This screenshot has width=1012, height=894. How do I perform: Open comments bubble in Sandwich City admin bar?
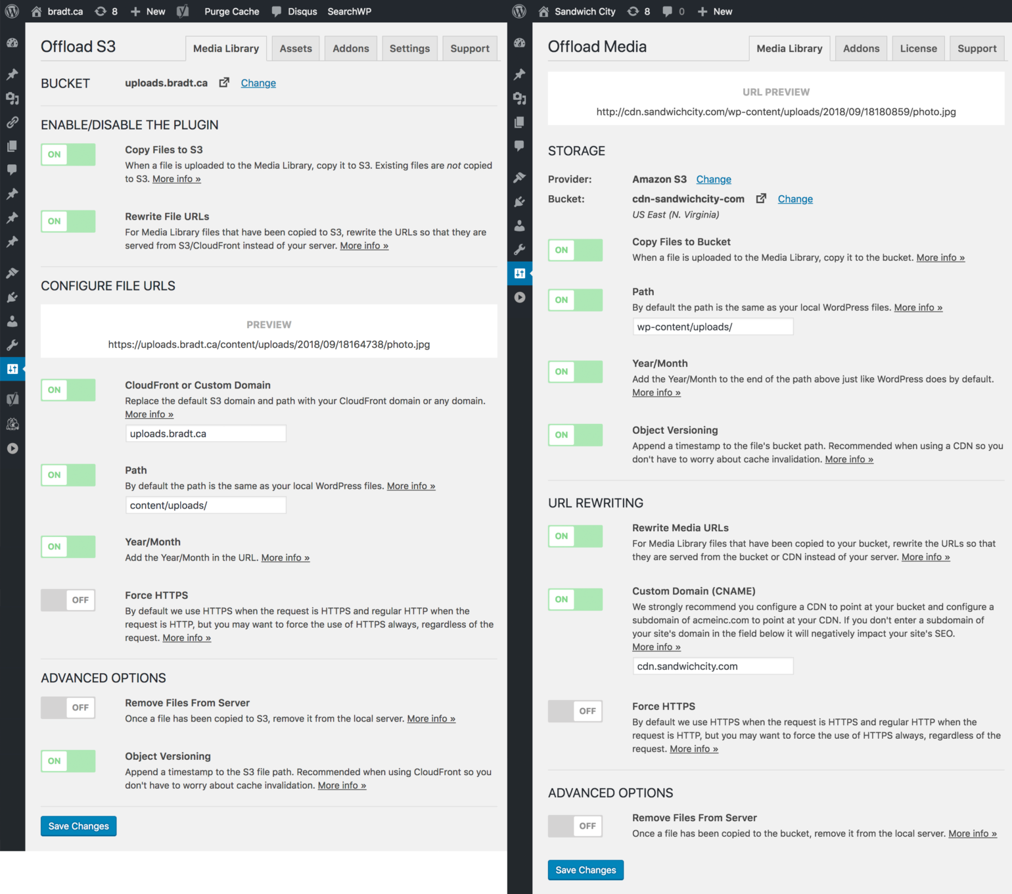click(667, 11)
